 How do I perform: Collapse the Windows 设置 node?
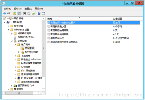point(8,30)
